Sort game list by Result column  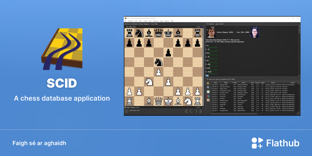click(x=257, y=83)
